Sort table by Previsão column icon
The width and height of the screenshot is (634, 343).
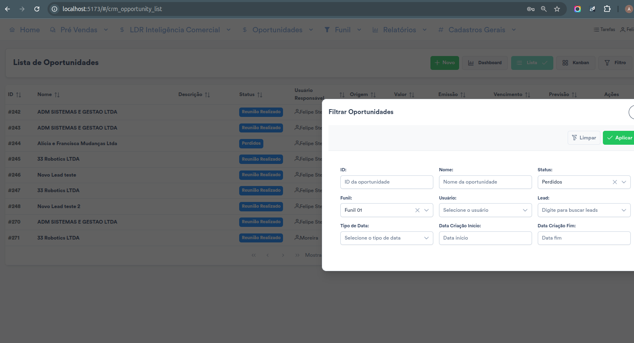tap(574, 94)
